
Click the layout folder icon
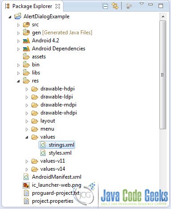tap(35, 121)
